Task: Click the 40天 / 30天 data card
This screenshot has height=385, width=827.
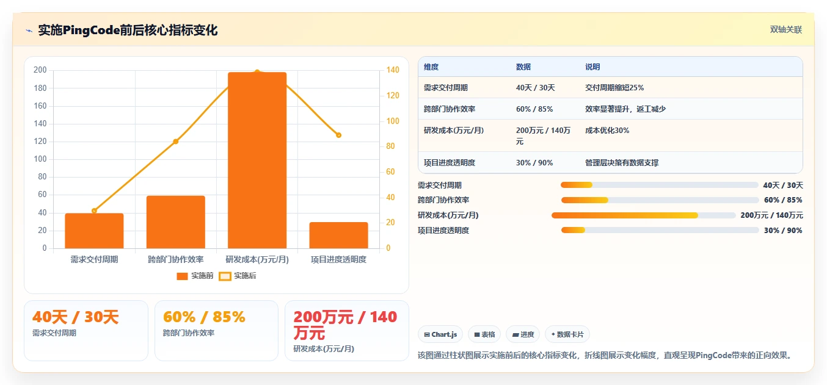Action: click(86, 331)
